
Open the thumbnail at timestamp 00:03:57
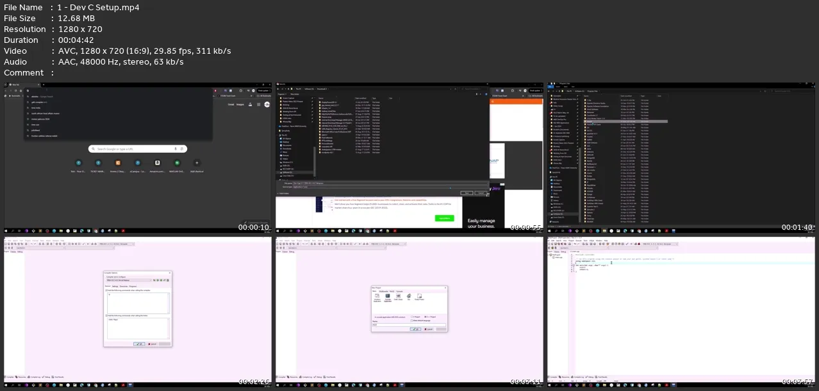[x=681, y=311]
